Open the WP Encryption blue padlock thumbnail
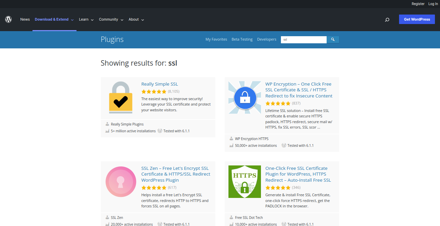The image size is (440, 226). point(245,97)
